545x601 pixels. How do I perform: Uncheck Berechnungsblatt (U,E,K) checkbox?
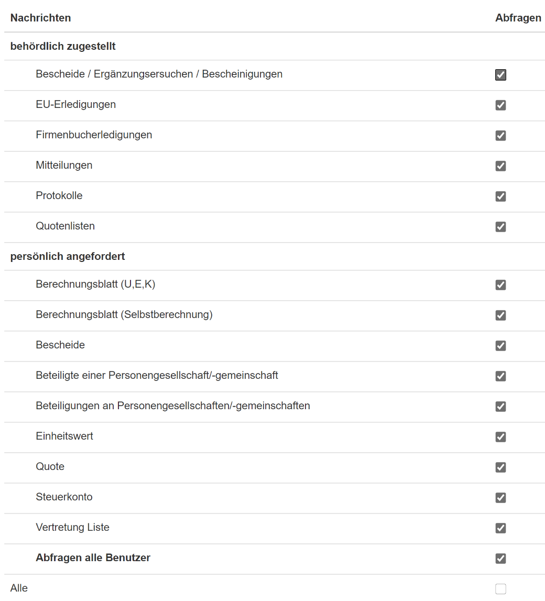pos(500,285)
